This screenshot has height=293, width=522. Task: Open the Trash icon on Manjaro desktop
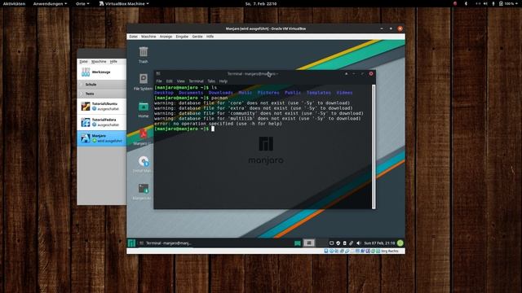pos(144,52)
